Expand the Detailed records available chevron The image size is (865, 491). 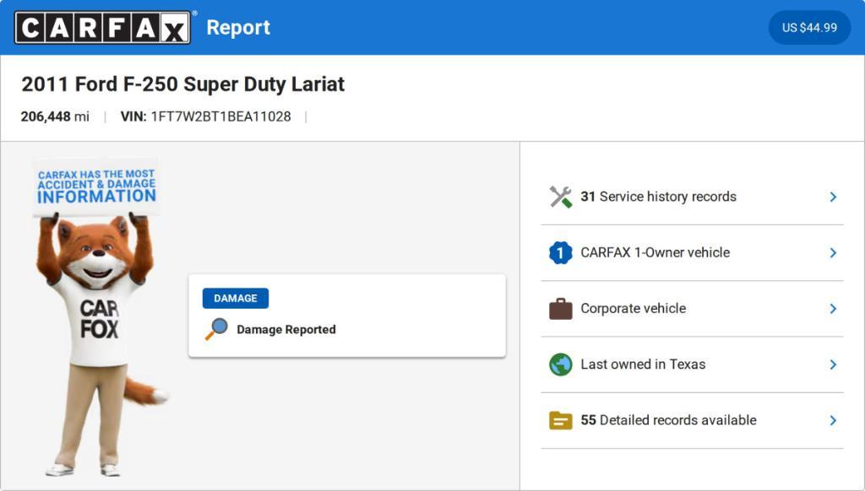pos(833,420)
